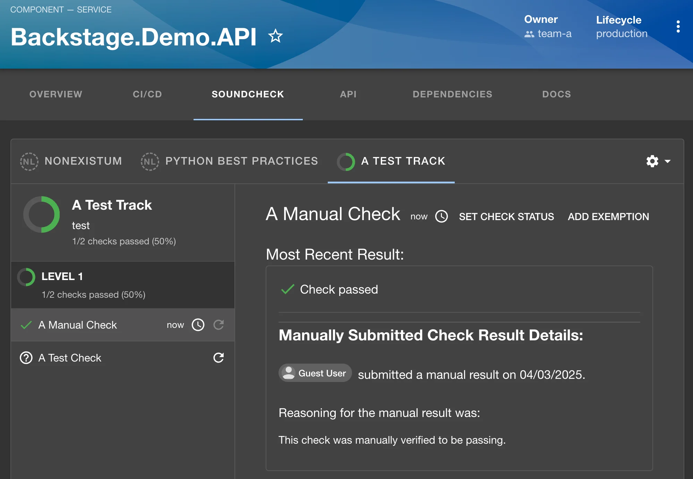Viewport: 693px width, 479px height.
Task: Click the Backstage.Demo.API page title
Action: coord(134,37)
